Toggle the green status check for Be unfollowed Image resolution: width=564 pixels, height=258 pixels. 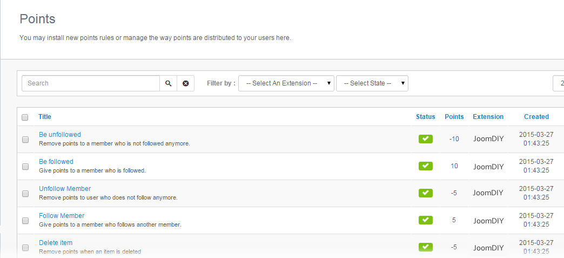click(426, 139)
